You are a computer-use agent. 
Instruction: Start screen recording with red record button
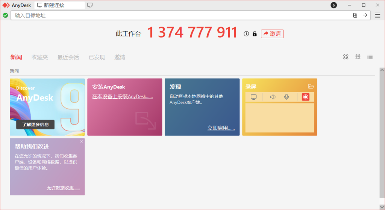tap(305, 97)
